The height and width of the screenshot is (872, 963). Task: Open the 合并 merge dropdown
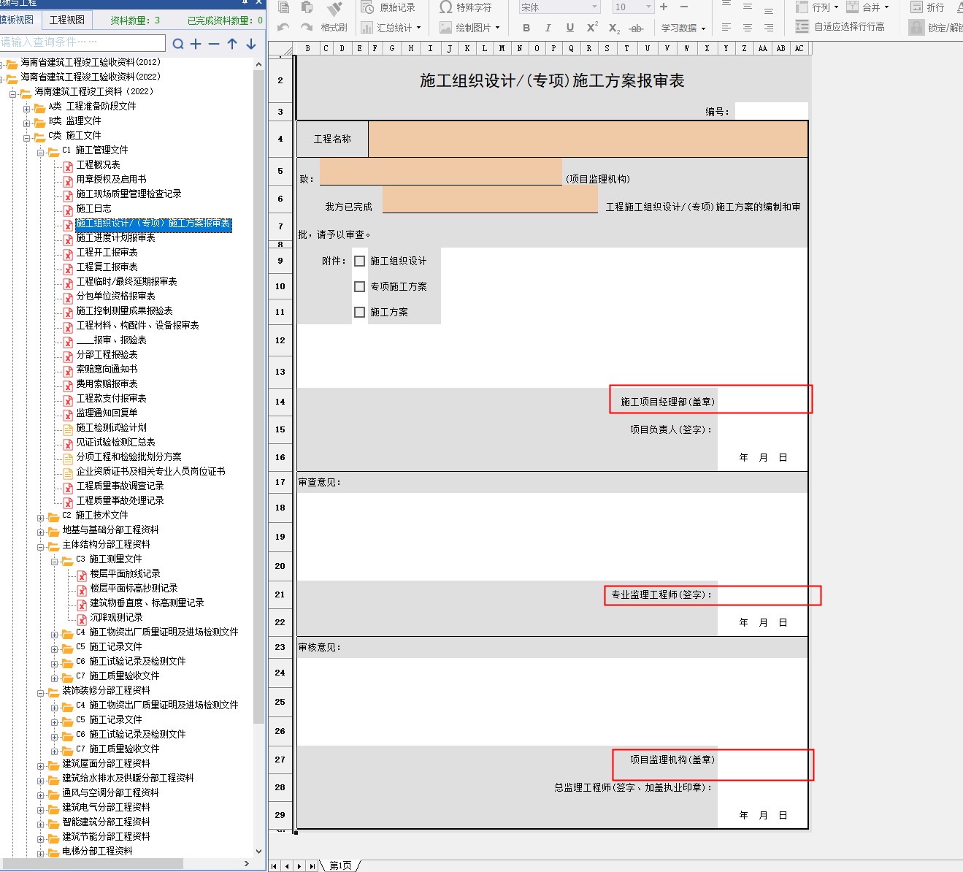click(x=886, y=7)
